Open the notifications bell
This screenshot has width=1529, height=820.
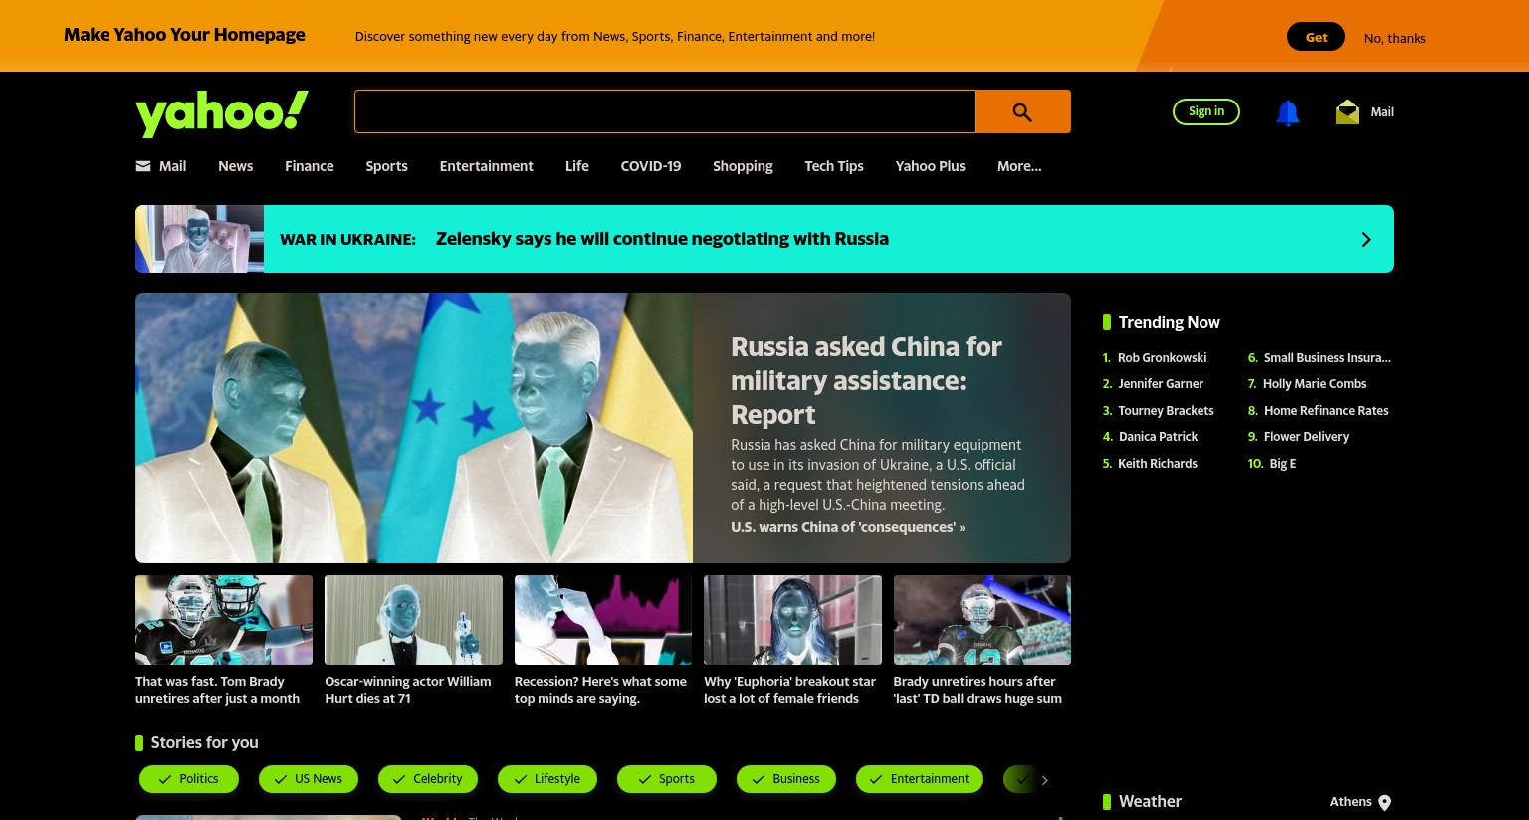[1287, 112]
